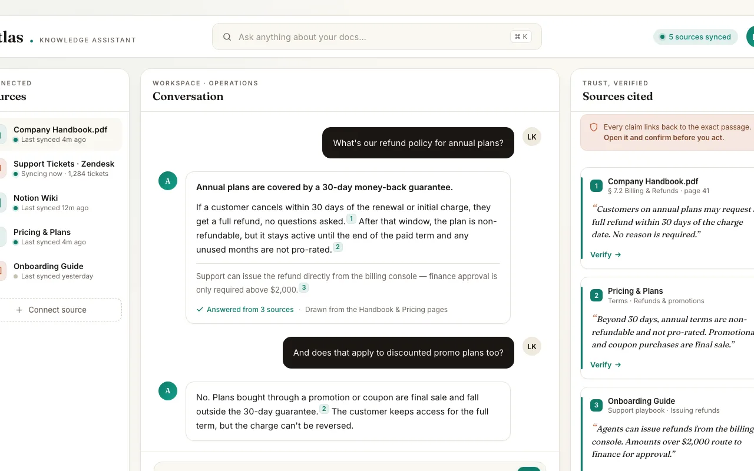The width and height of the screenshot is (754, 471).
Task: Click the LK avatar beside promo plans question
Action: (x=532, y=346)
